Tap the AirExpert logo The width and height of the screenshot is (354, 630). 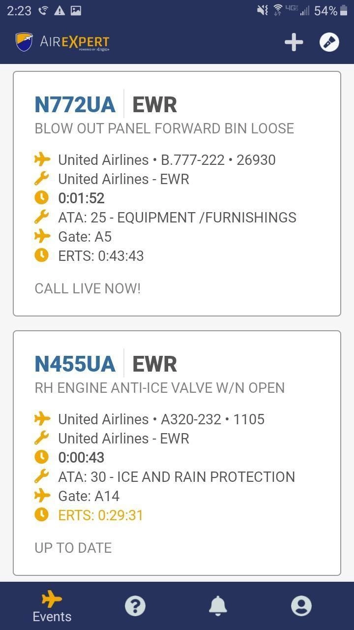point(62,42)
